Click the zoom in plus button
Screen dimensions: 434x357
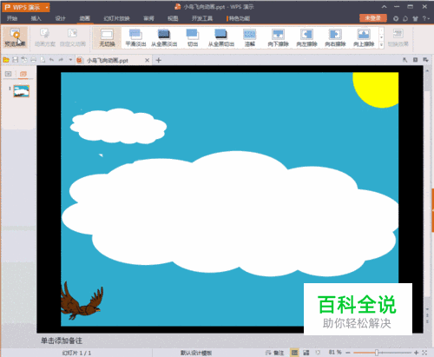click(416, 353)
